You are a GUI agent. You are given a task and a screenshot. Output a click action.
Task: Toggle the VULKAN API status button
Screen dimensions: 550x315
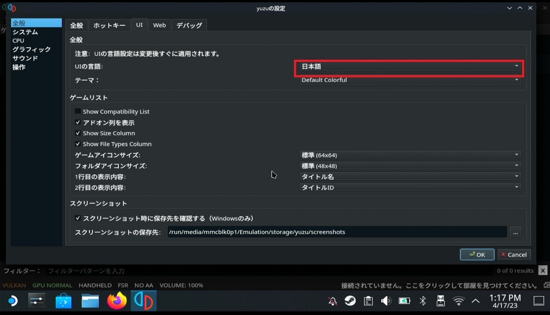[x=14, y=285]
